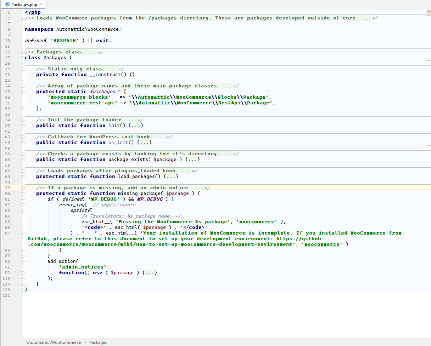Expand the 'Init the package loader' comment fold

(x=23, y=120)
